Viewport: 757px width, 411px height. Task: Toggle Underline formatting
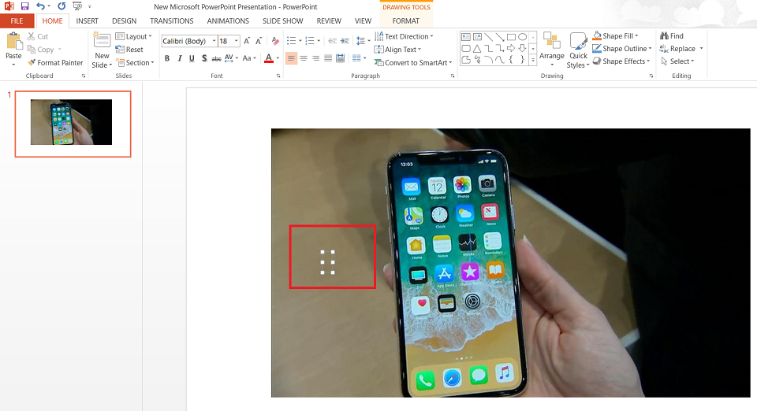[192, 58]
